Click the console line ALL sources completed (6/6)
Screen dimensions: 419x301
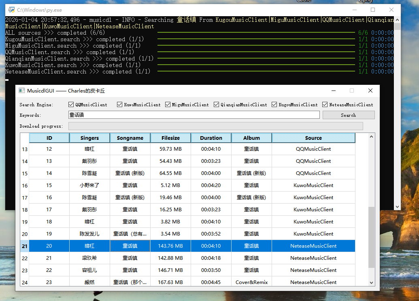coord(55,33)
